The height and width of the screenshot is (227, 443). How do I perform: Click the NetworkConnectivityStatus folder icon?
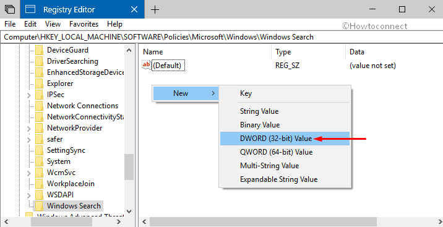[39, 117]
